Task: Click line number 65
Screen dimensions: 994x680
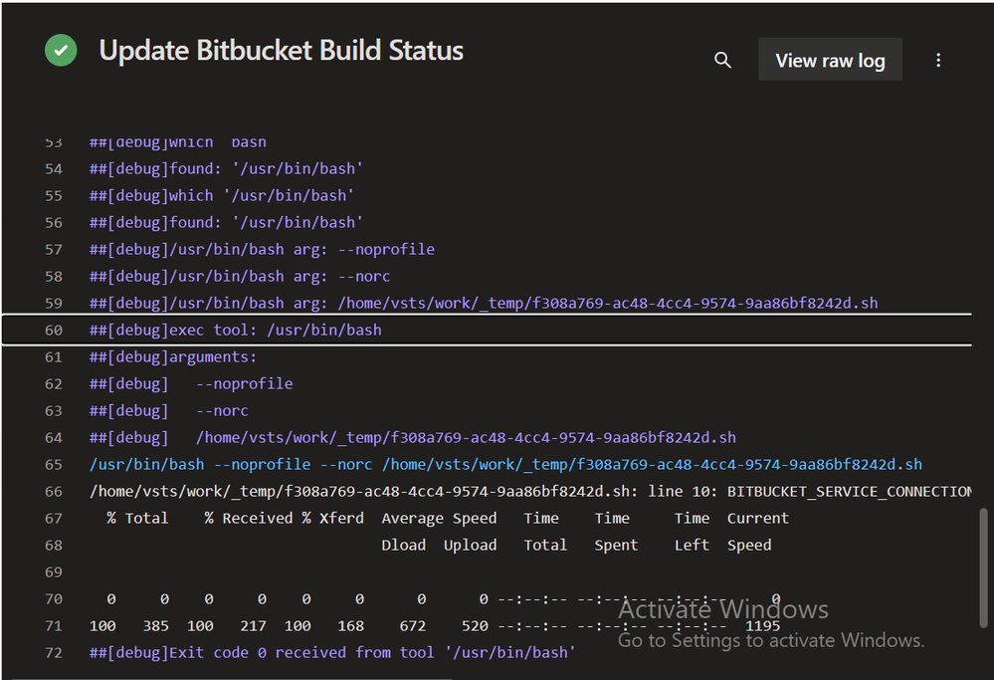Action: point(54,465)
